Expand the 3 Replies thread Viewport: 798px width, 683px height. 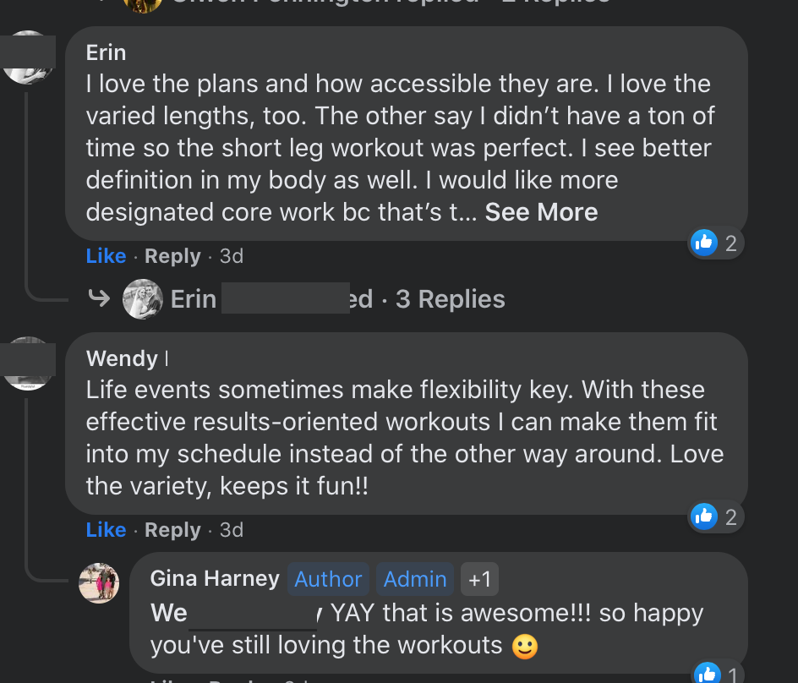[x=450, y=299]
